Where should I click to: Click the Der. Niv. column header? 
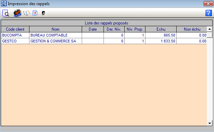point(114,29)
